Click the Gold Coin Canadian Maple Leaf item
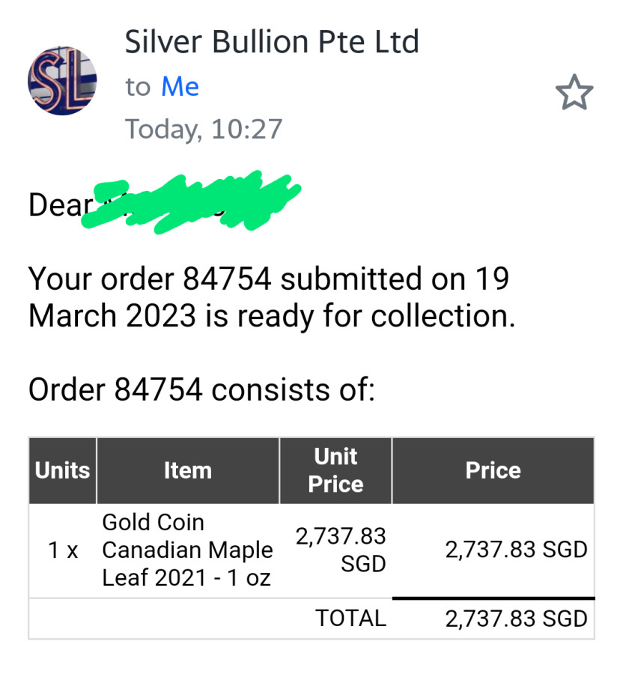623x674 pixels. point(187,550)
